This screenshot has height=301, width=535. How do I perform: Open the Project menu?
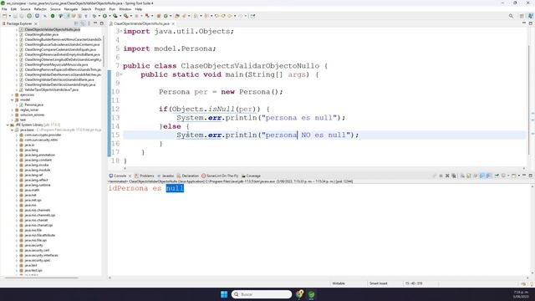(x=100, y=9)
